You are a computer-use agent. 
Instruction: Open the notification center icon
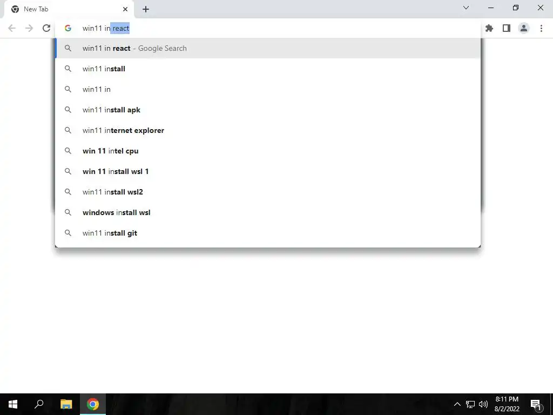coord(535,404)
